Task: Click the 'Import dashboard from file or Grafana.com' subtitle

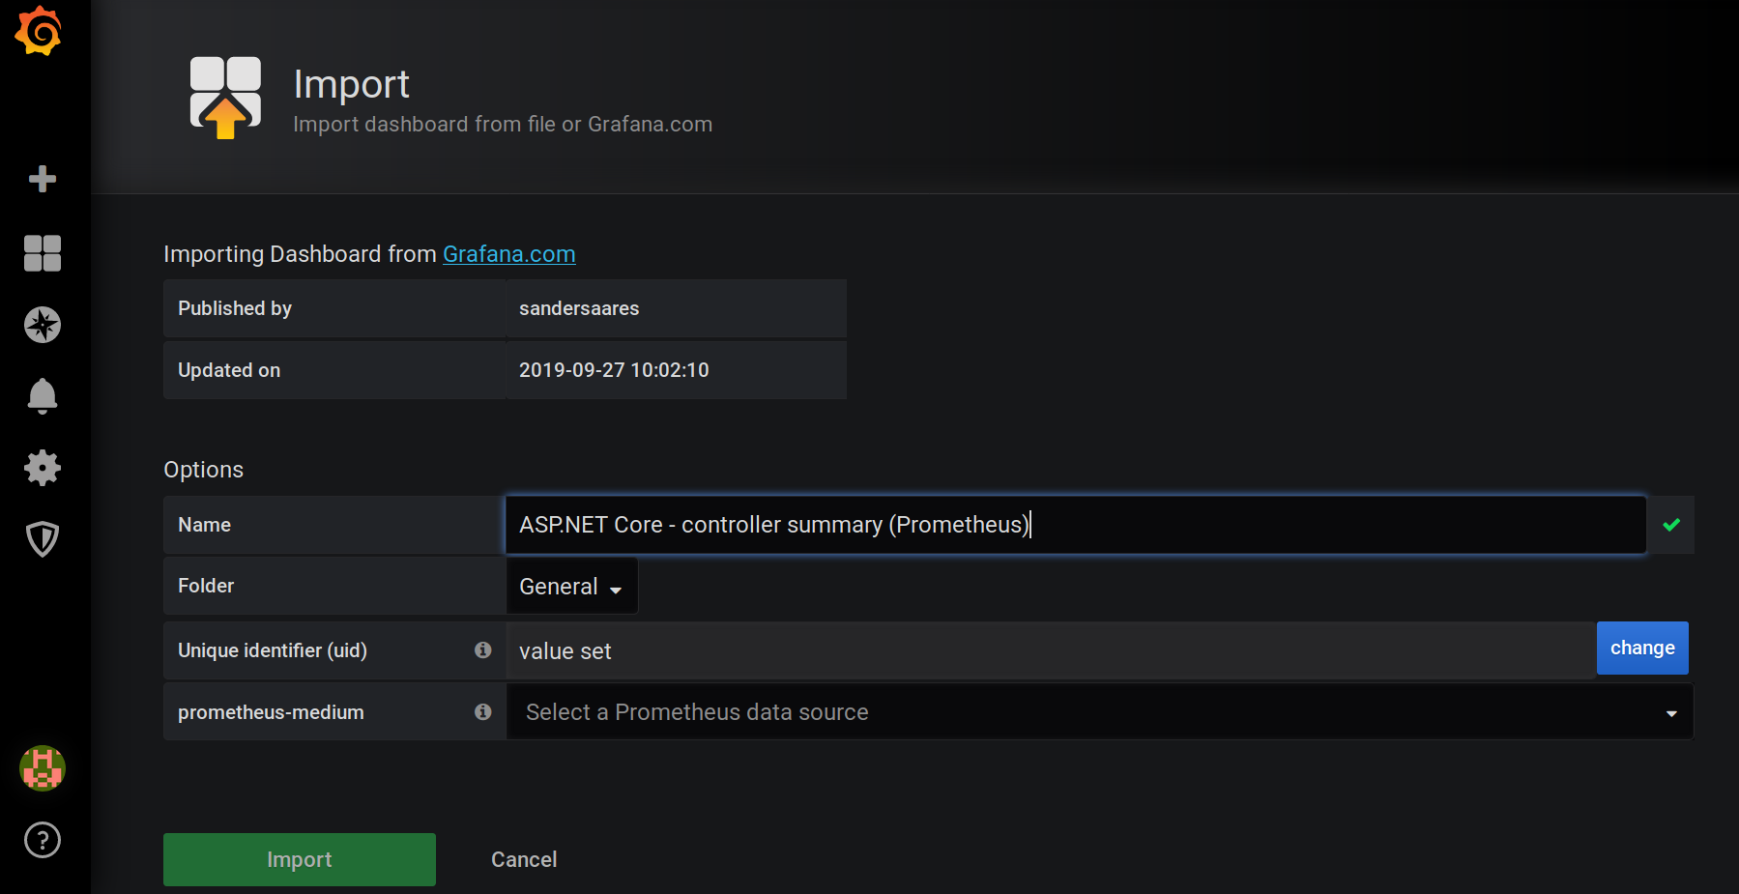Action: (x=503, y=125)
